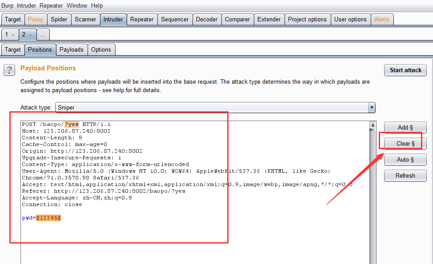Open the Intruder Target sub-tab

coord(13,50)
